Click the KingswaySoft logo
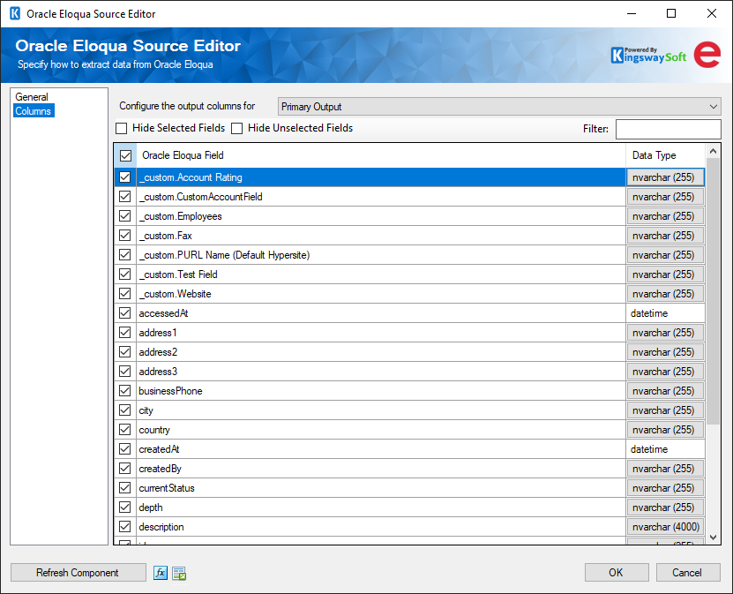 [648, 56]
